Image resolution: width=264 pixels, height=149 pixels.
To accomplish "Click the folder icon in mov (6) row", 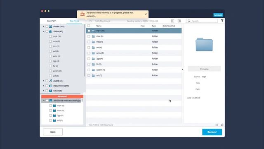I will pos(93,36).
